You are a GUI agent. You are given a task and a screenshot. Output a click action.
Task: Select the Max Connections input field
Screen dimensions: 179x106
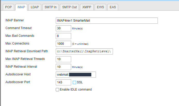63,44
